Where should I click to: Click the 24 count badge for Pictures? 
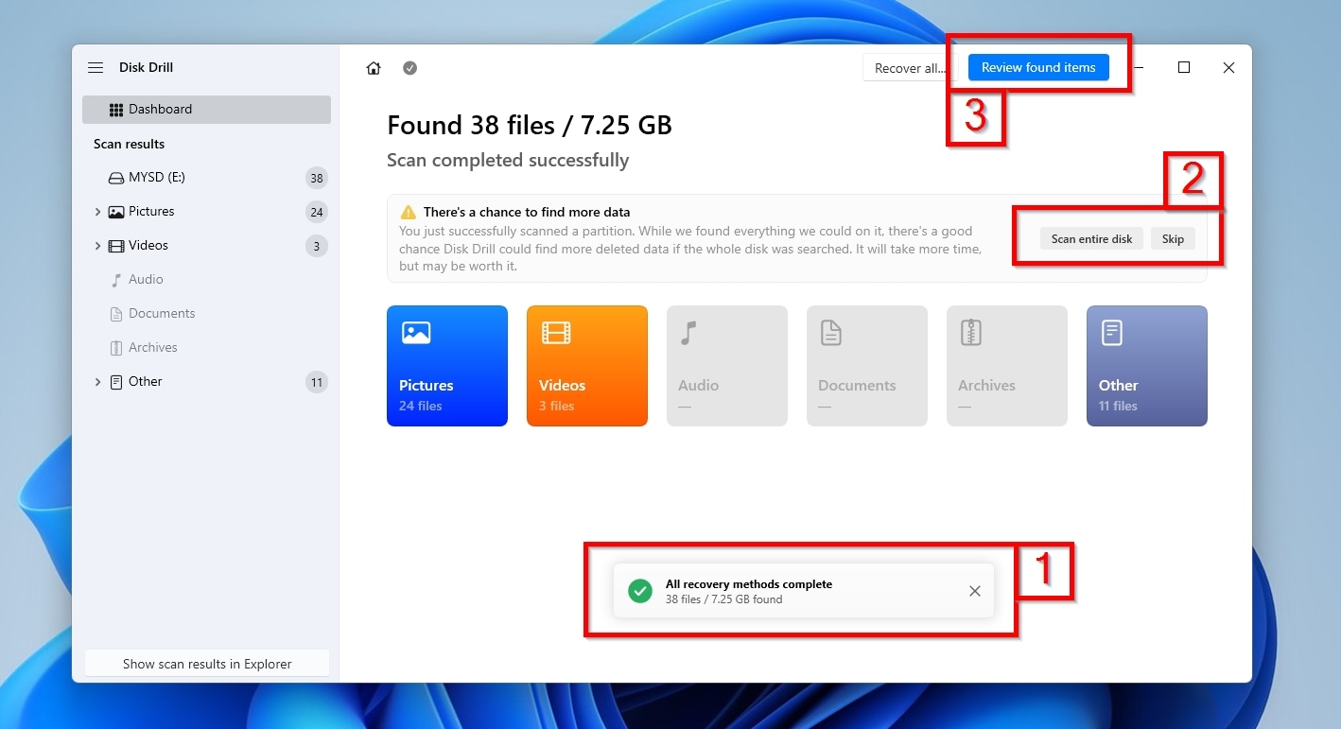click(317, 212)
